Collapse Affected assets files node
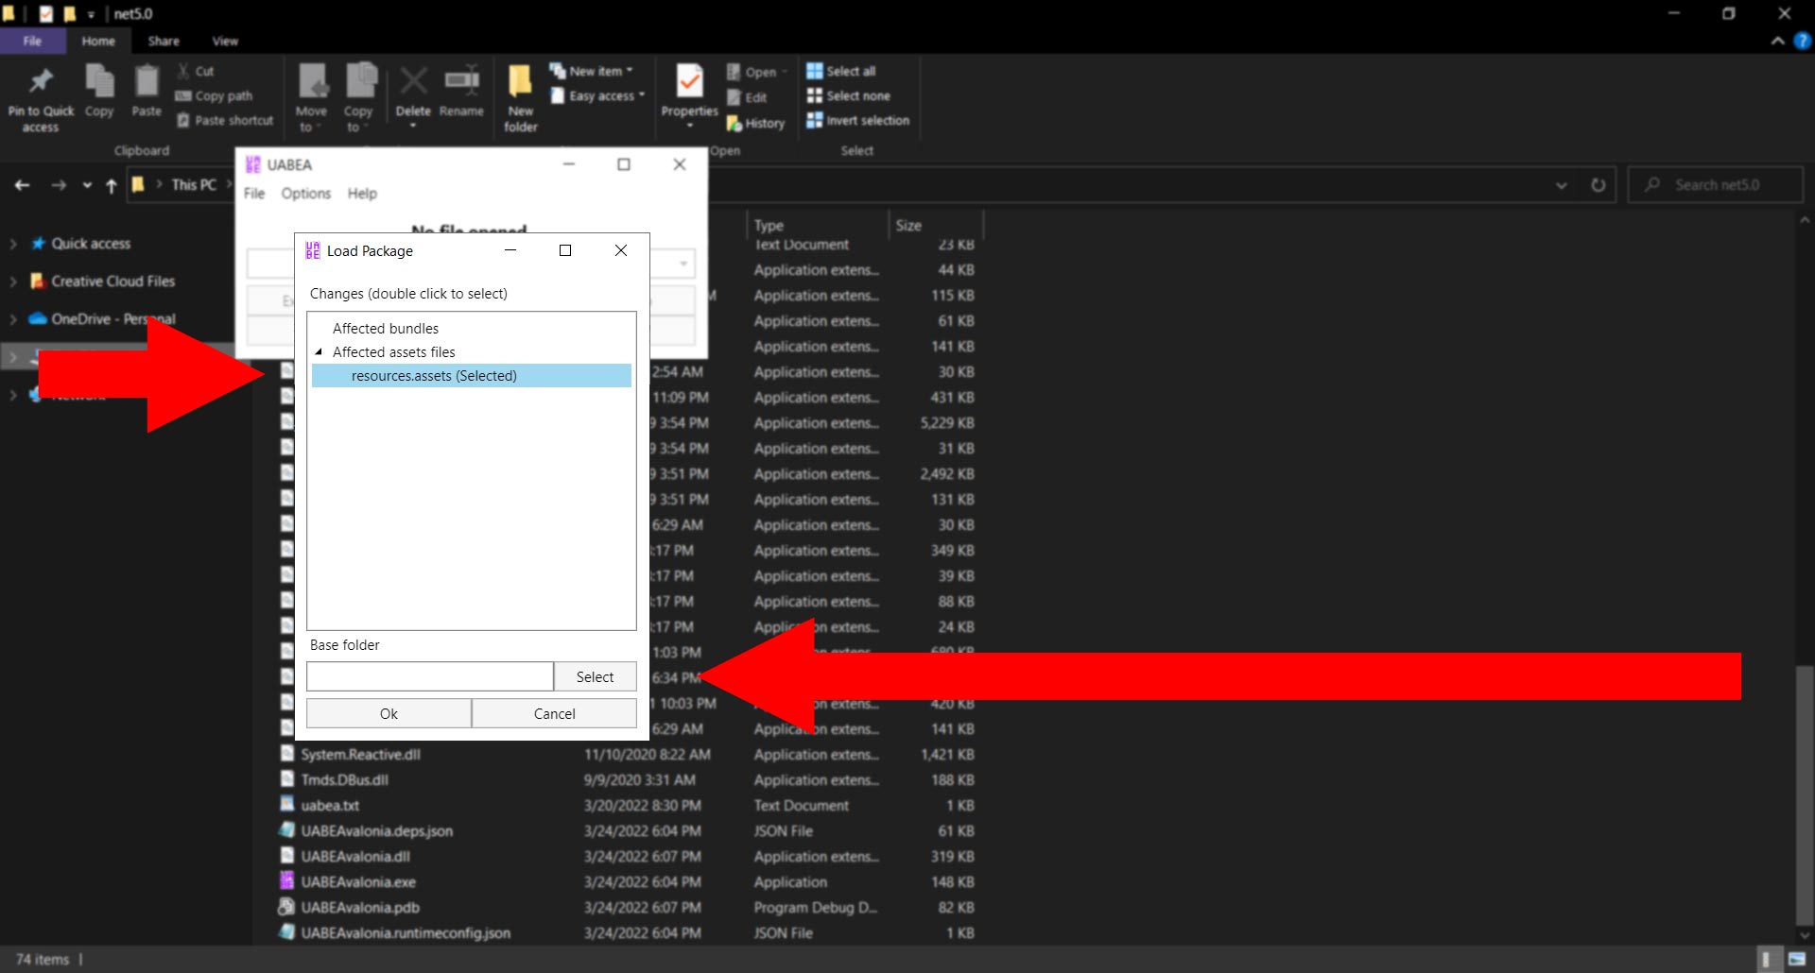This screenshot has height=973, width=1815. point(319,351)
